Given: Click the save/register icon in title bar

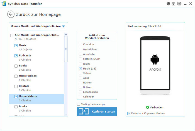Looking at the screenshot, I should (174, 4).
